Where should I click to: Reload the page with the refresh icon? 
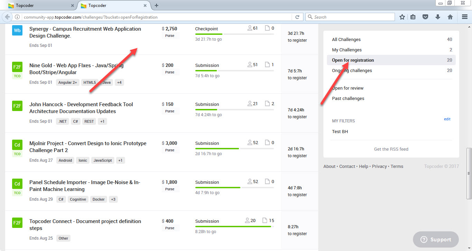tap(297, 17)
